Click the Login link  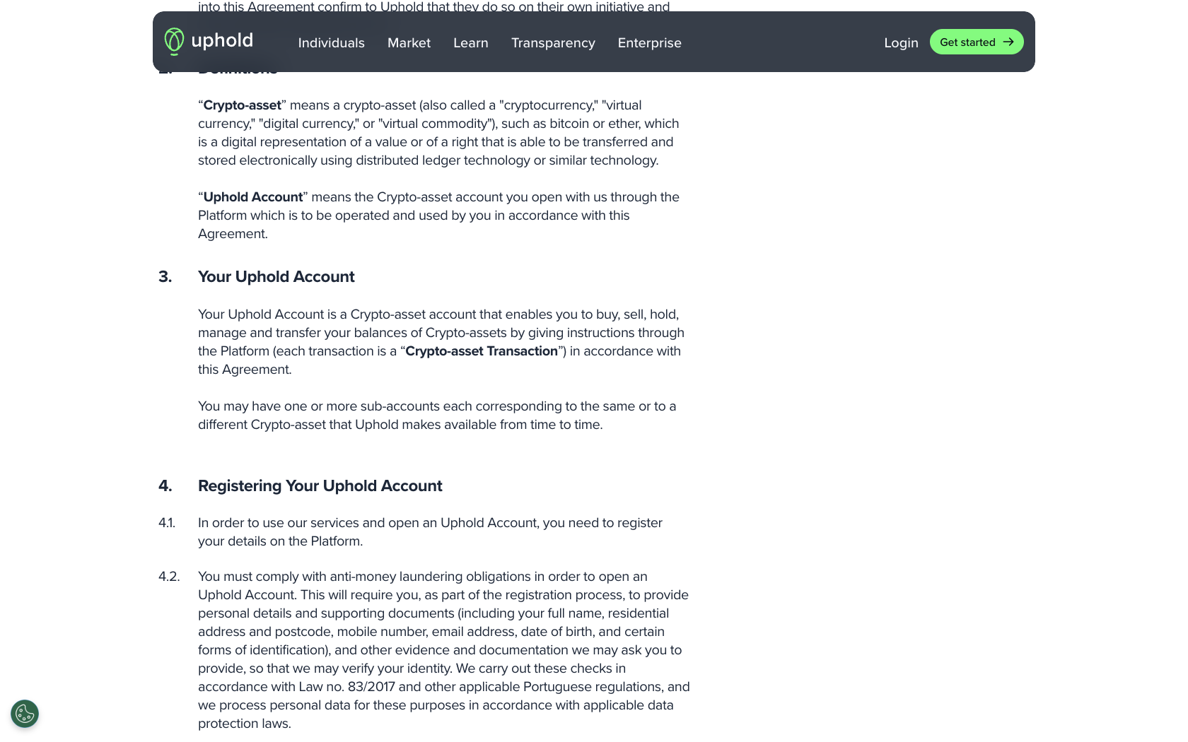tap(901, 43)
